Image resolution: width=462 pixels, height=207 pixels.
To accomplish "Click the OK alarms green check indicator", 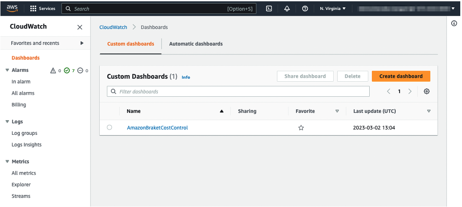I will 67,70.
